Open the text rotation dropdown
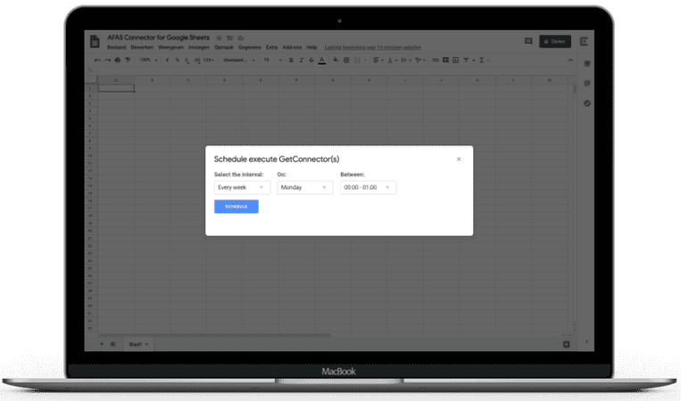Screen dimensions: 681x401 [420, 61]
